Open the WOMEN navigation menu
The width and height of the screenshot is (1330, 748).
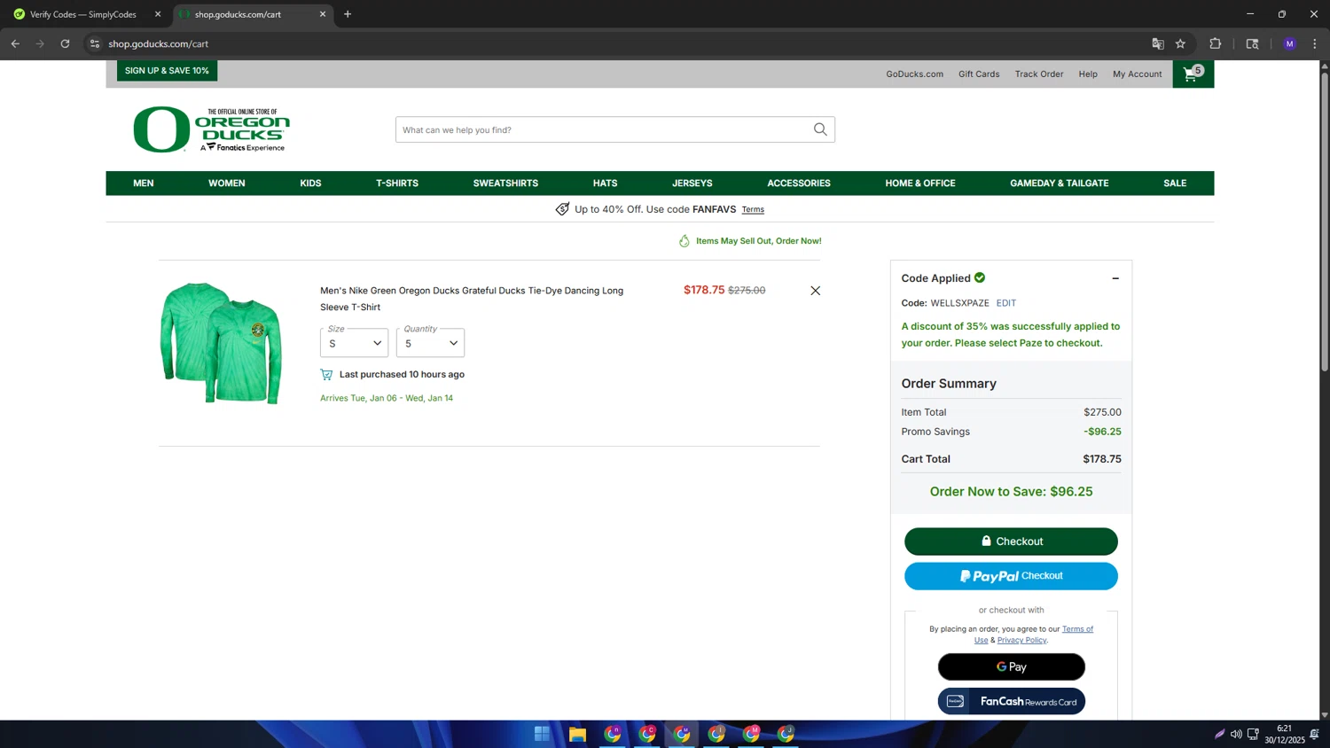(227, 183)
